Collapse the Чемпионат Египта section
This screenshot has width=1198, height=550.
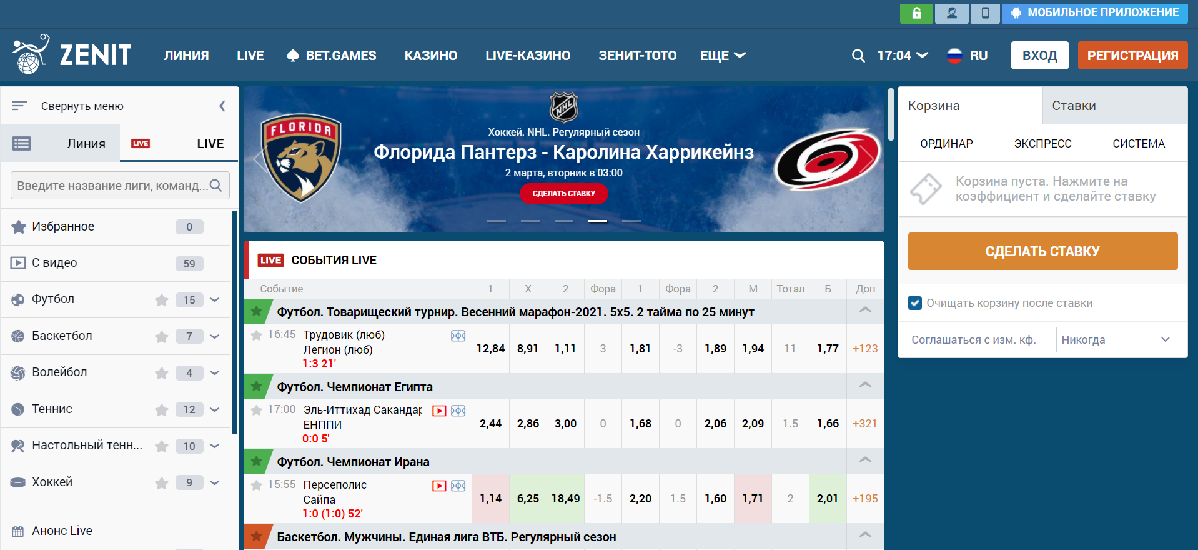[865, 385]
